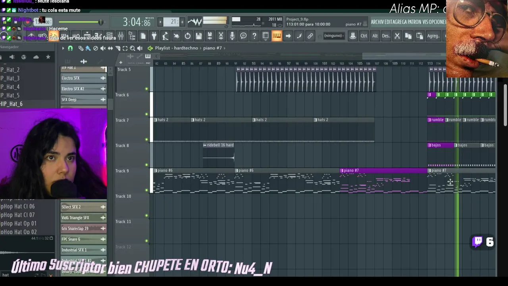Select the slice tool in the Playlist toolbar

118,48
